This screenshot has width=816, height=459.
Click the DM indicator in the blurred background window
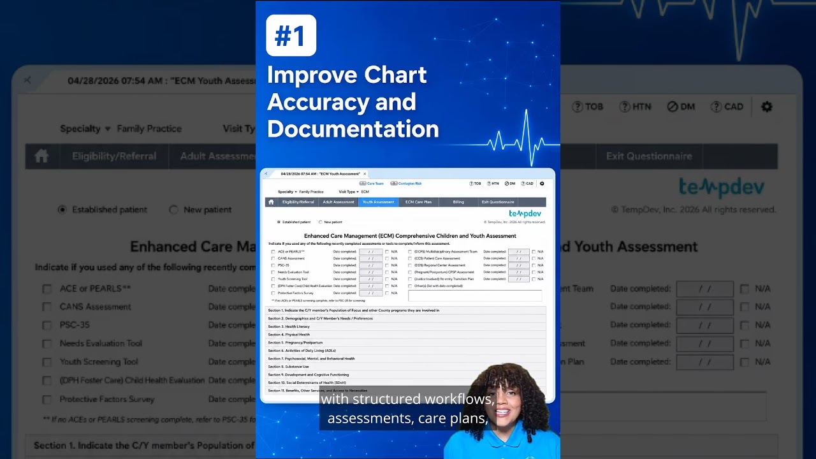pos(681,106)
